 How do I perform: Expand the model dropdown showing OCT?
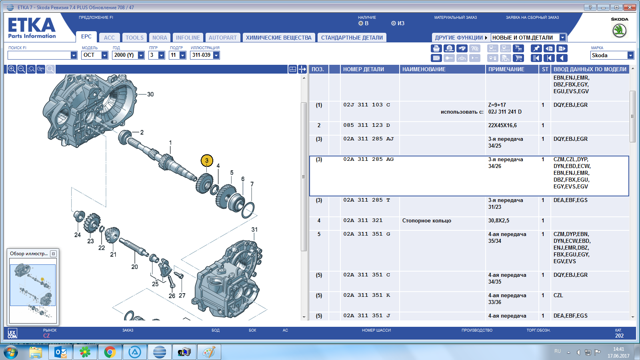coord(104,55)
